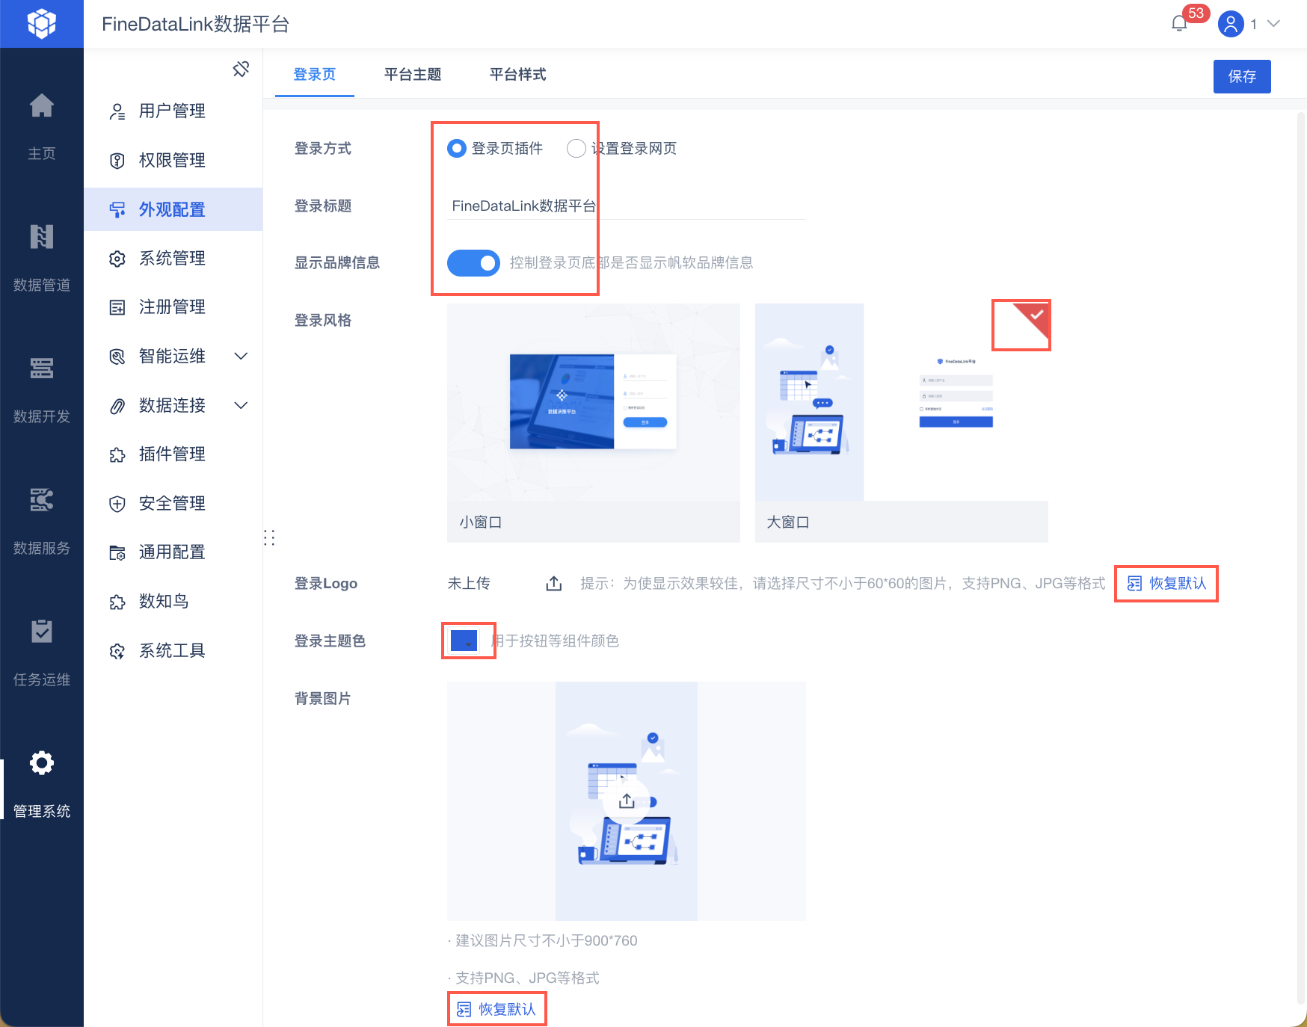Click the 安全管理 shield-plus icon

click(x=117, y=504)
